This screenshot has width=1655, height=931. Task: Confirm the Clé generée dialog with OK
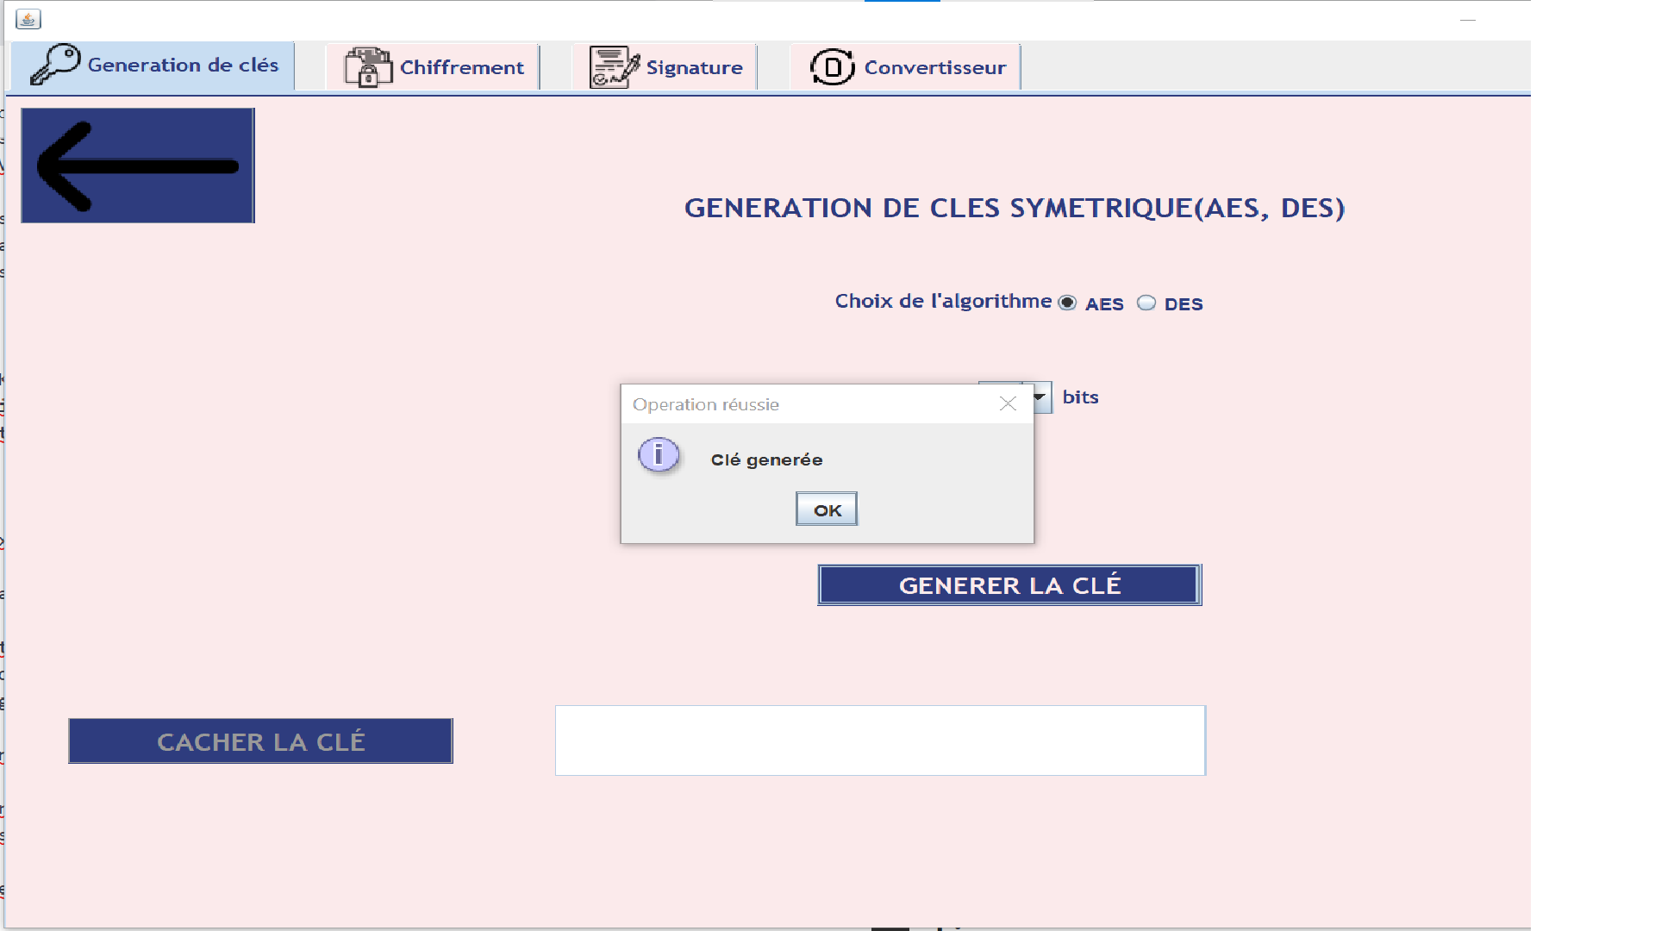[827, 509]
